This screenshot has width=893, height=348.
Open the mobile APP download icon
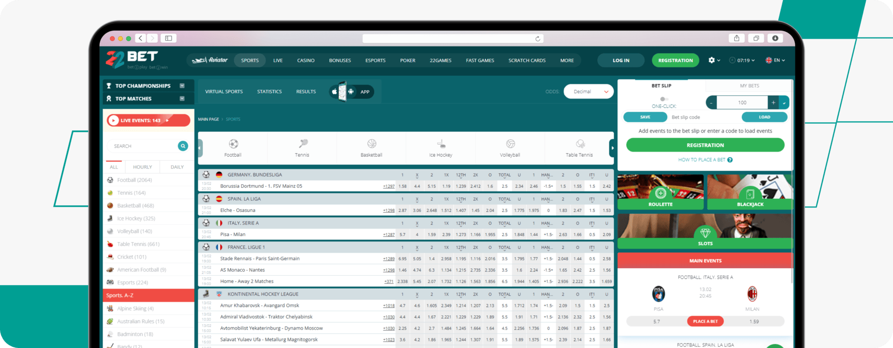(x=351, y=92)
